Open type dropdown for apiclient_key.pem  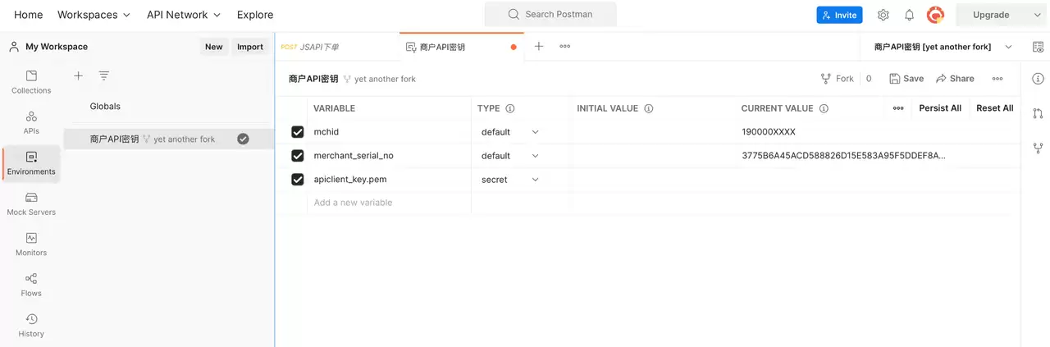point(510,180)
